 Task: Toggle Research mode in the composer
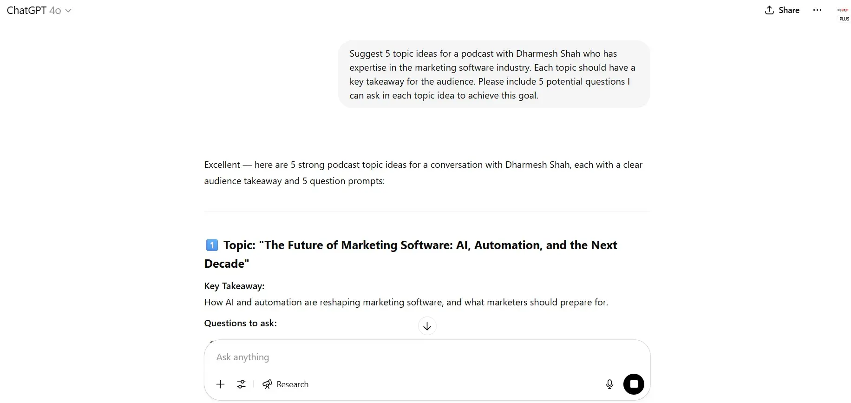tap(286, 384)
